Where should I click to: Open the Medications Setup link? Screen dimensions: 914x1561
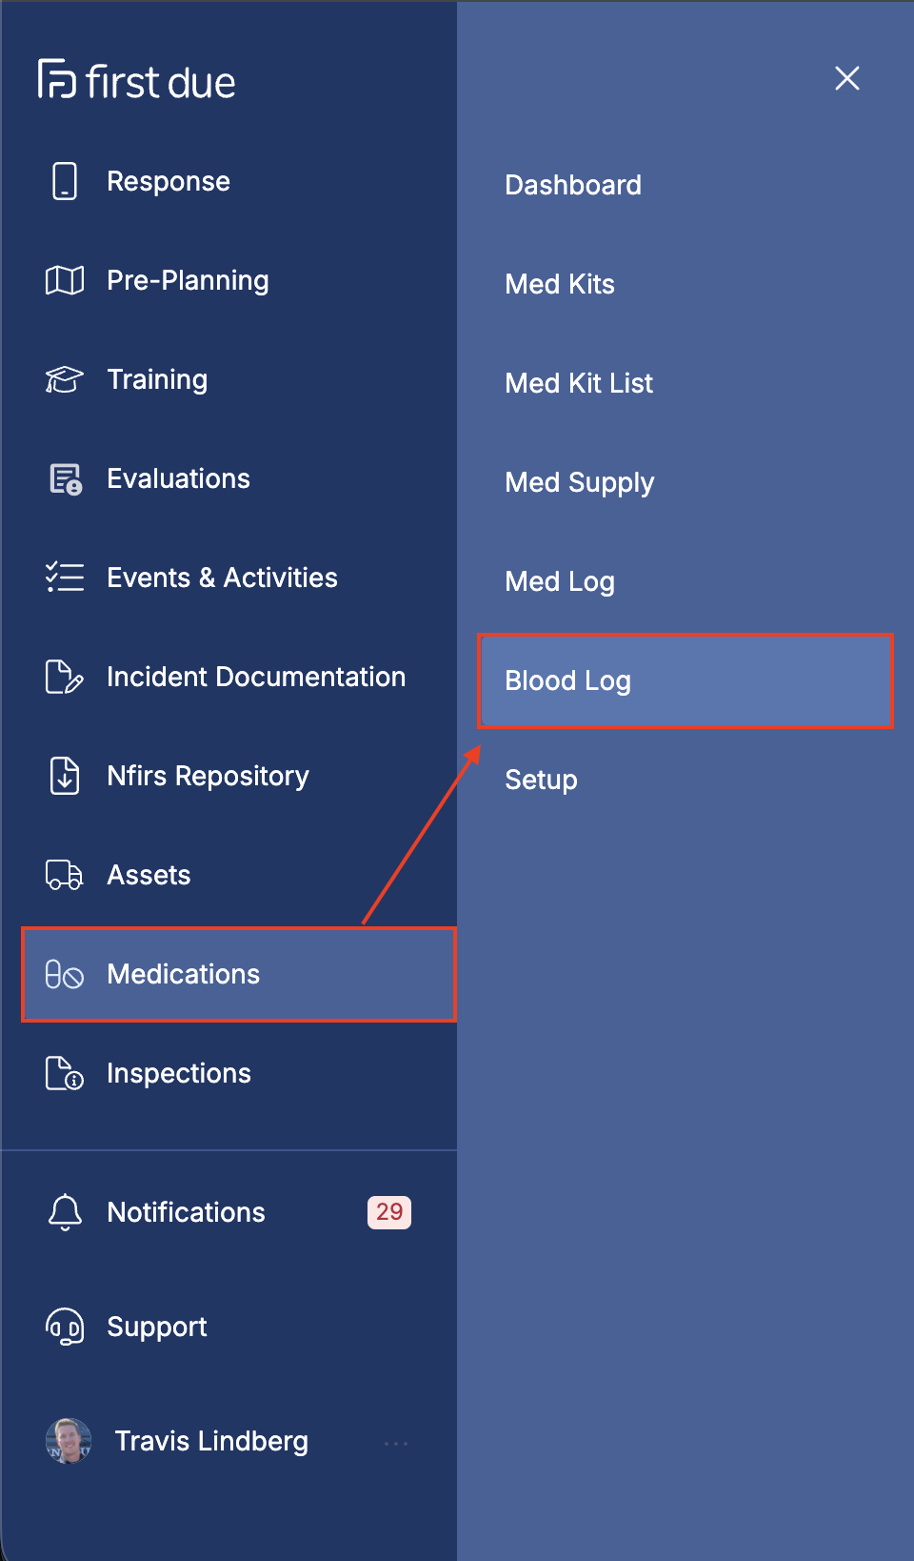pyautogui.click(x=541, y=780)
